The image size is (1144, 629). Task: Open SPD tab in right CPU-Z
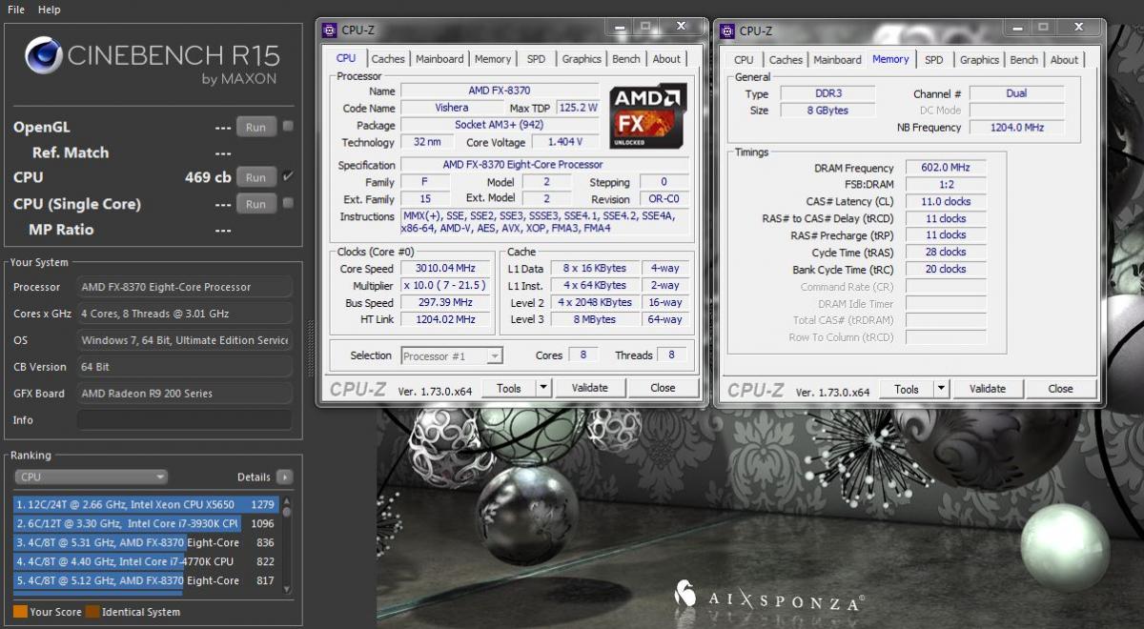(x=934, y=60)
